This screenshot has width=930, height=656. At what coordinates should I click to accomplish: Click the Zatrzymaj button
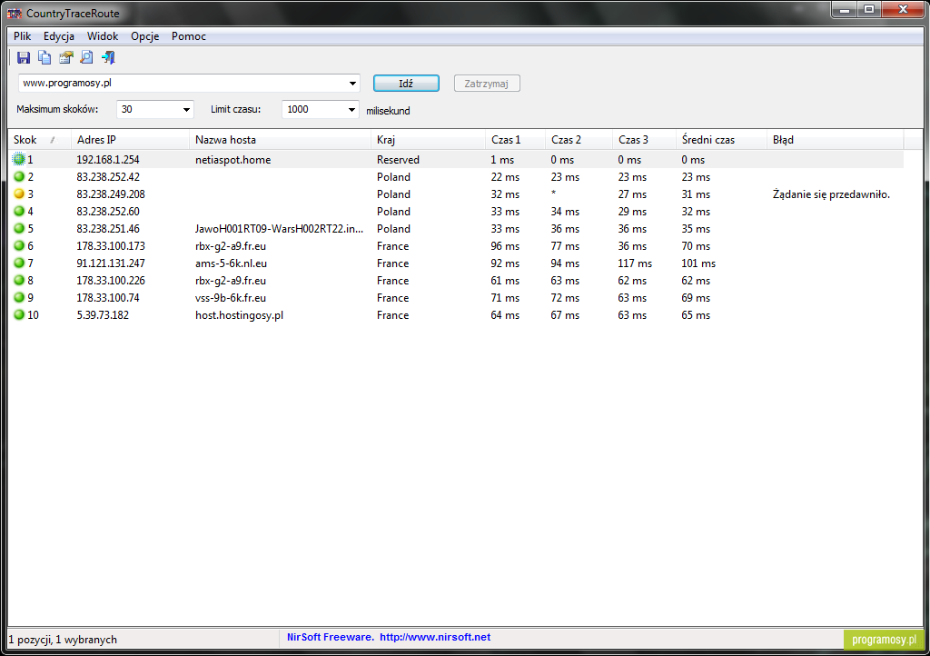(487, 84)
